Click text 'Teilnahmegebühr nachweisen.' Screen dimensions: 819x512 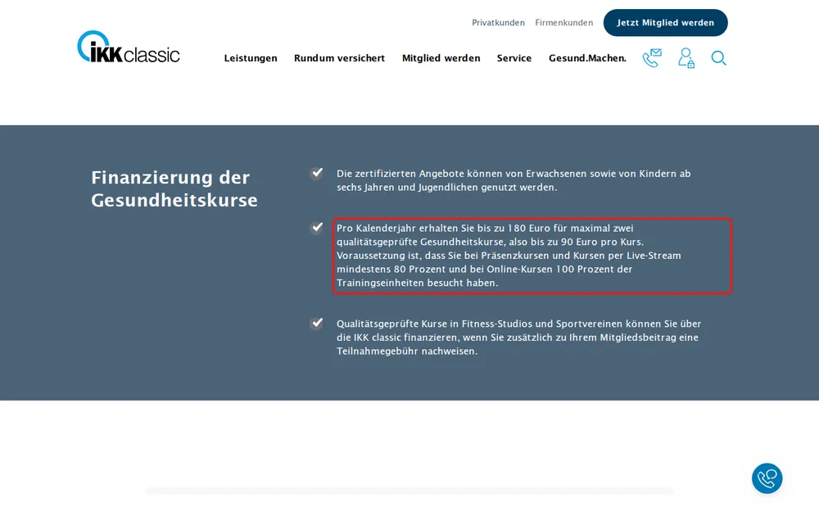click(x=407, y=351)
